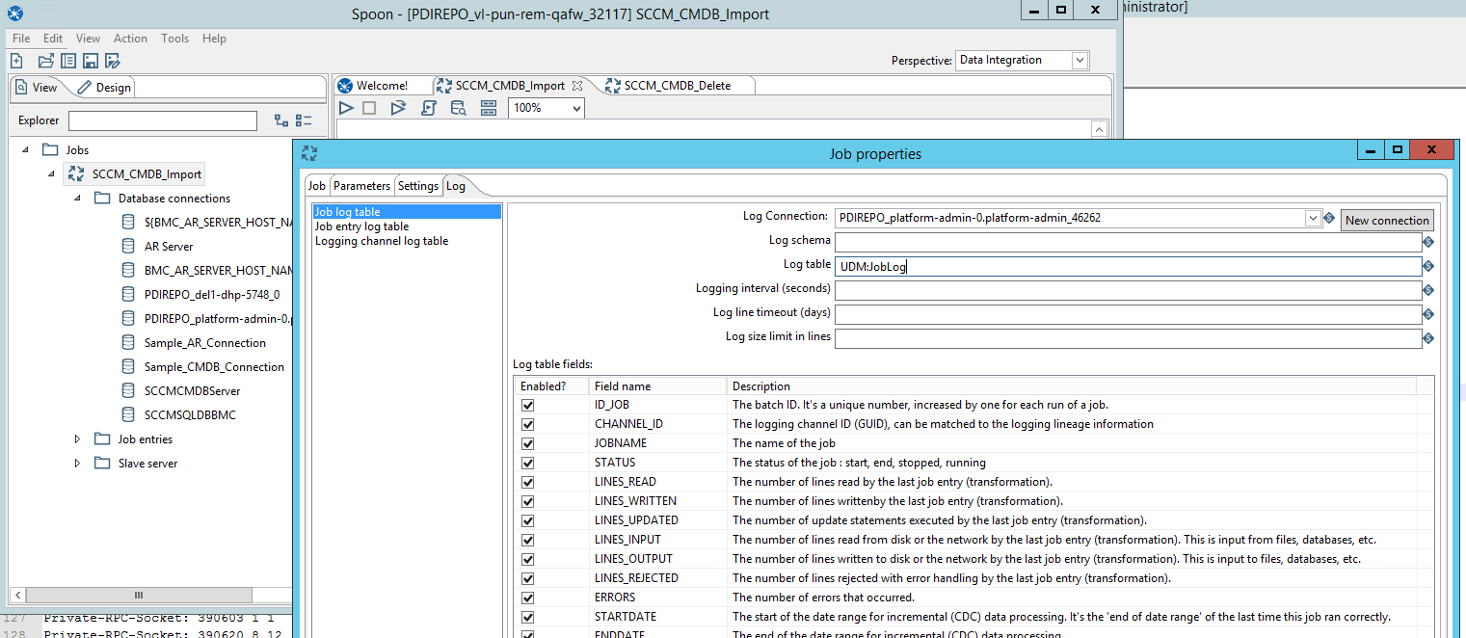Expand the Job entries folder
This screenshot has width=1466, height=638.
click(x=78, y=439)
